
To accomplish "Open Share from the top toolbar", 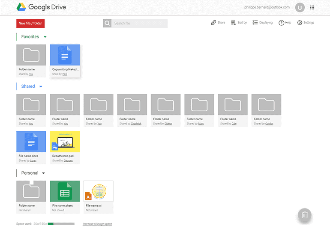I will click(218, 23).
